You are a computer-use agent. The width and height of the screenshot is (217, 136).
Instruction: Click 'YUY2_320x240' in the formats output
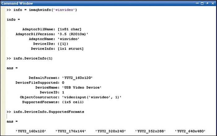(110, 131)
